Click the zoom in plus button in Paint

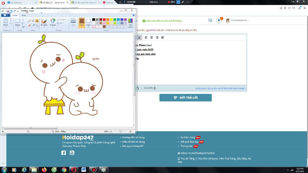pyautogui.click(x=130, y=132)
